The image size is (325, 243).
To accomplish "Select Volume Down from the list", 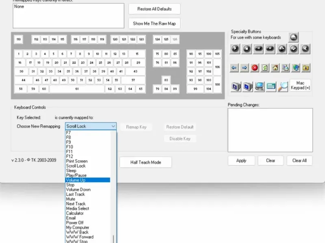I will (x=88, y=190).
